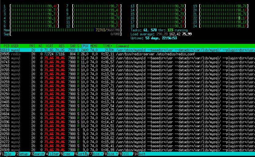Image resolution: width=255 pixels, height=157 pixels.
Task: Select mysqld thread row PID 20583
Action: [128, 146]
